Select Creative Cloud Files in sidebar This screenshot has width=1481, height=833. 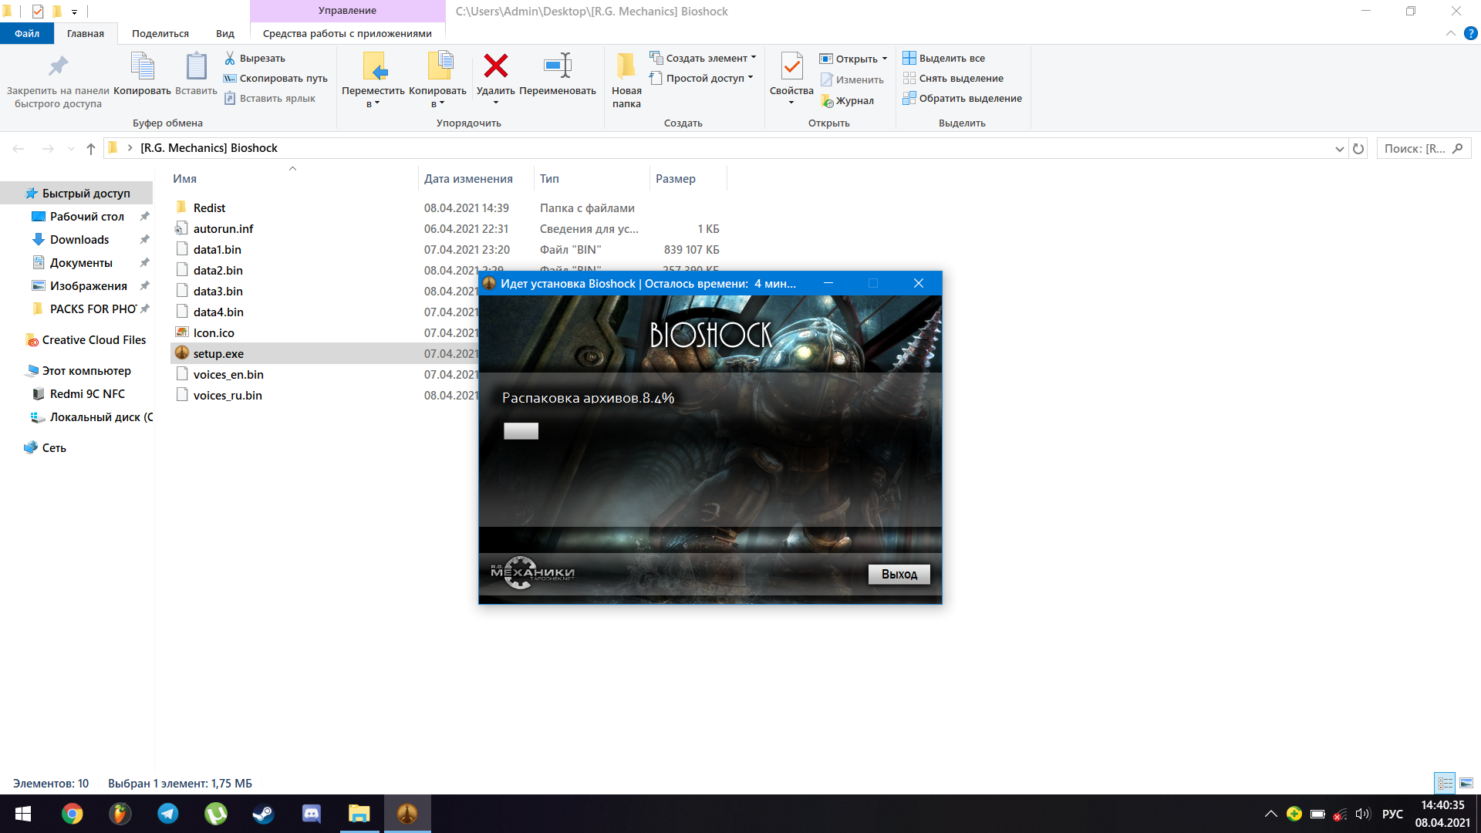point(94,340)
